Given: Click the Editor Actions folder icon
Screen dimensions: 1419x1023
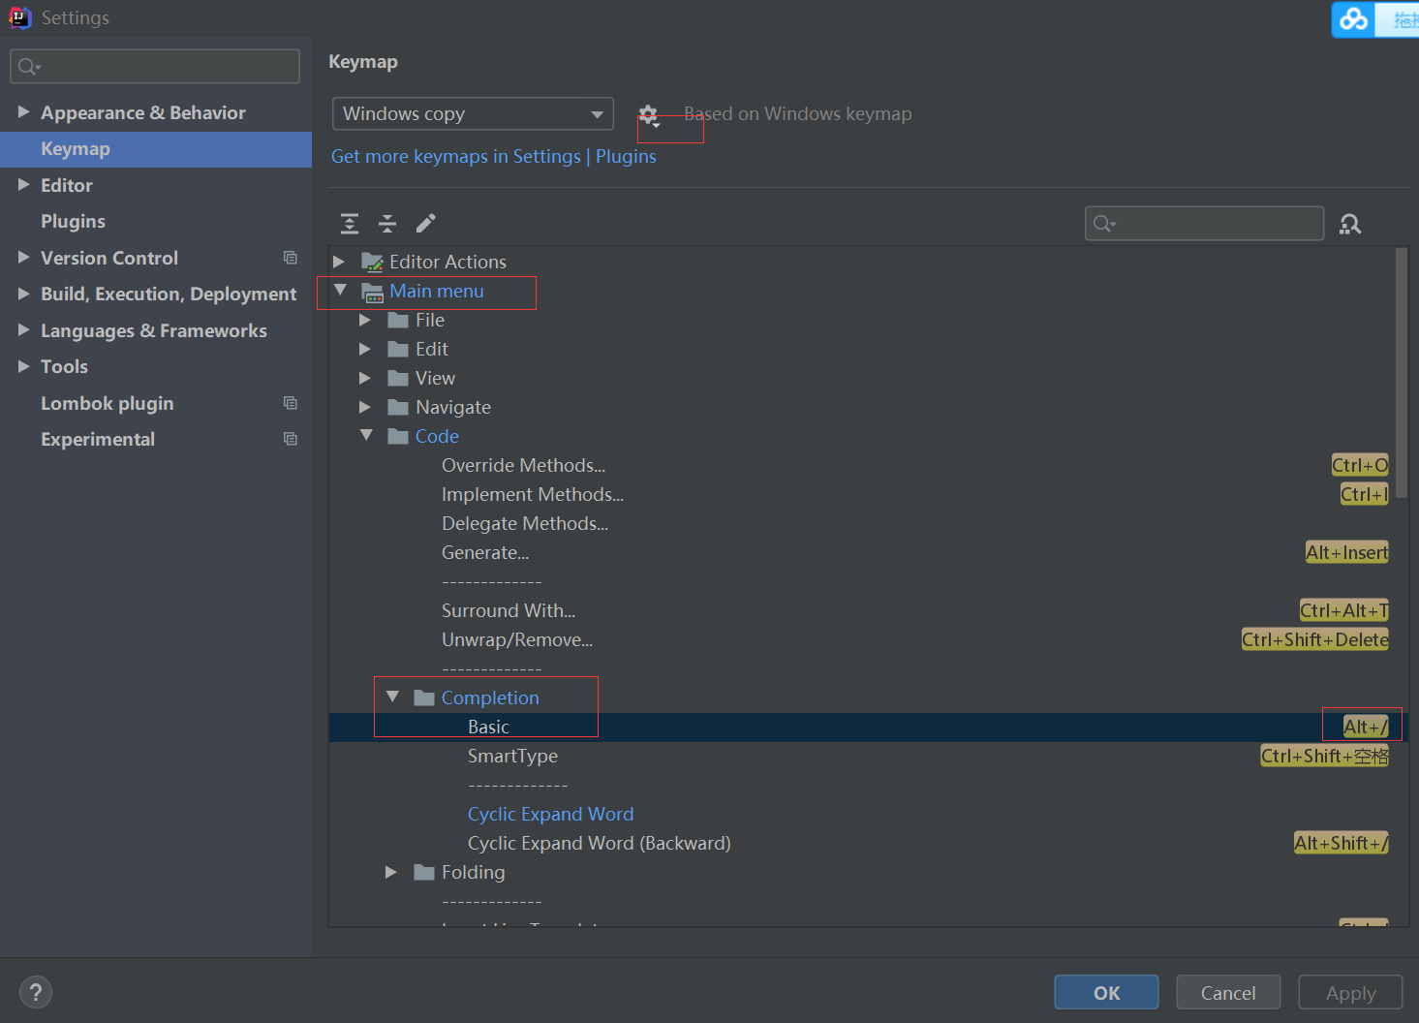Looking at the screenshot, I should click(372, 262).
